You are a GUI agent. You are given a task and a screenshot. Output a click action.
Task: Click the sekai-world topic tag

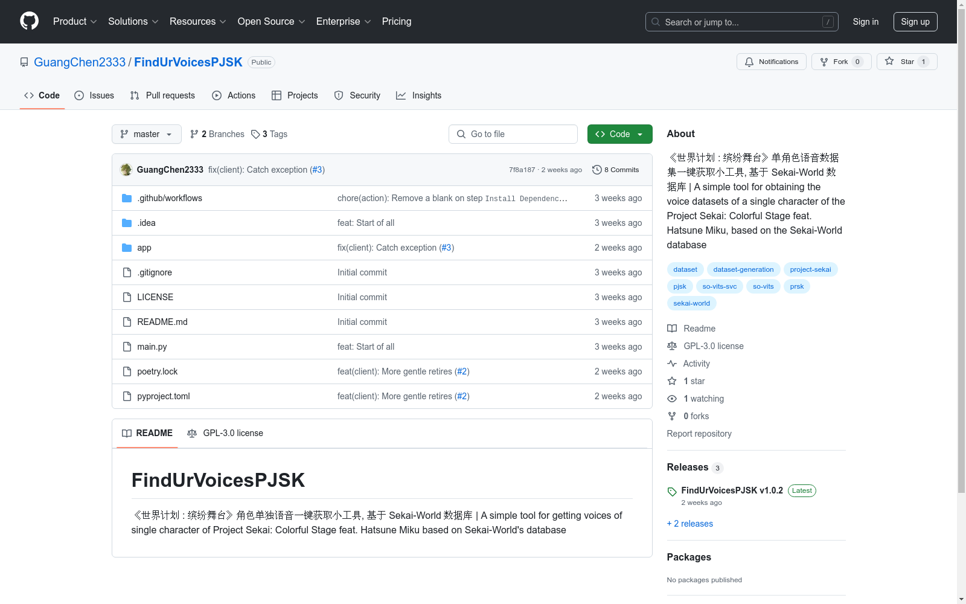691,303
